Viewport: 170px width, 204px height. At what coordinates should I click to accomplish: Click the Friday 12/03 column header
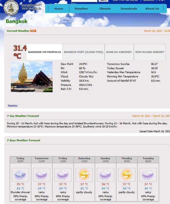63,160
